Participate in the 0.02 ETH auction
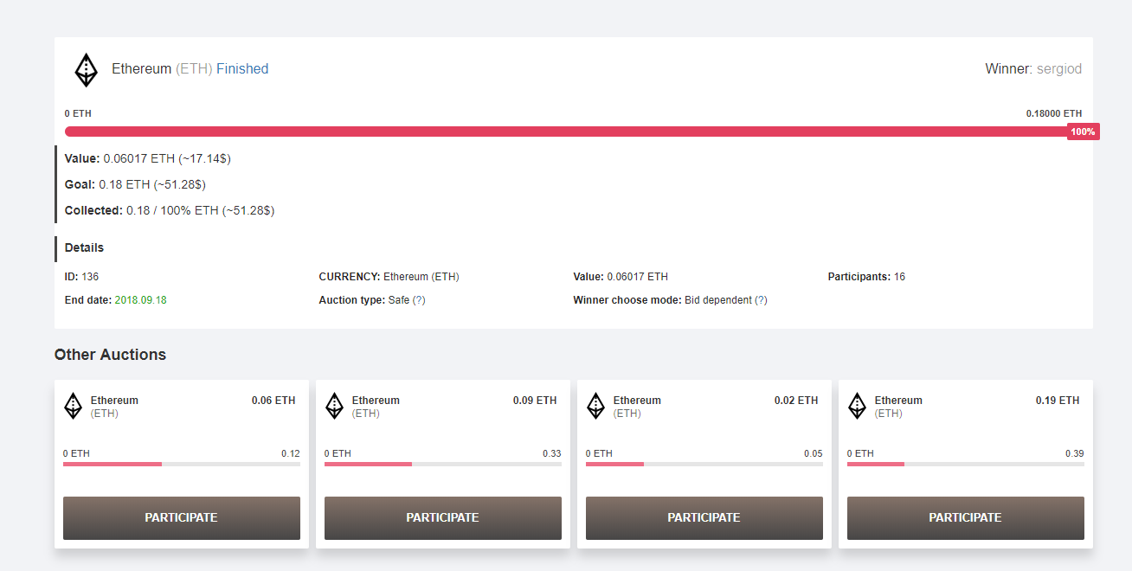Image resolution: width=1132 pixels, height=571 pixels. [x=704, y=518]
